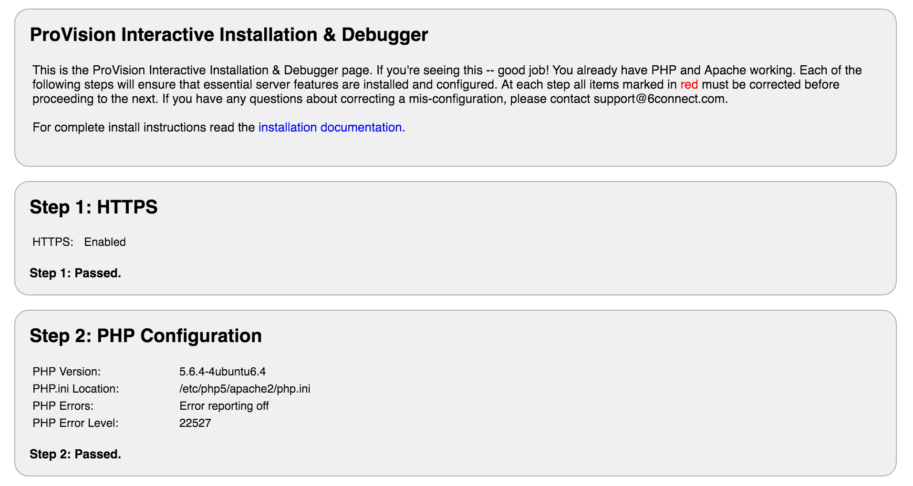Click the 'HTTPS:' label in Step 1
The image size is (913, 486).
coord(53,242)
